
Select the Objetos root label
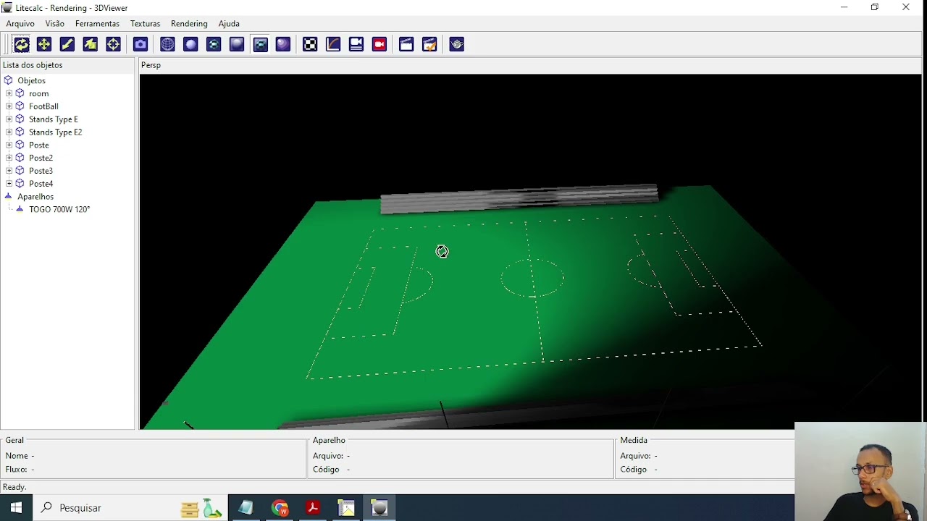[32, 80]
